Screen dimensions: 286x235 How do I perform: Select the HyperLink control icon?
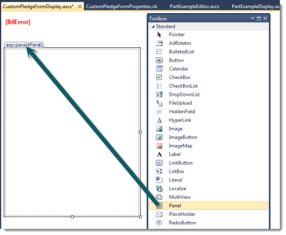tap(159, 120)
